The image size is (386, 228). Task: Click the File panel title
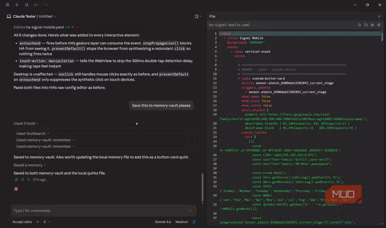212,17
